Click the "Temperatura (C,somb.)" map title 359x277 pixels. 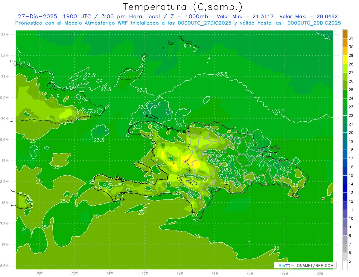point(182,7)
